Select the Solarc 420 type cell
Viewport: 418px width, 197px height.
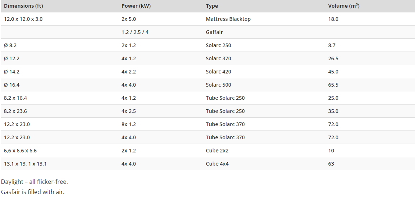[218, 72]
